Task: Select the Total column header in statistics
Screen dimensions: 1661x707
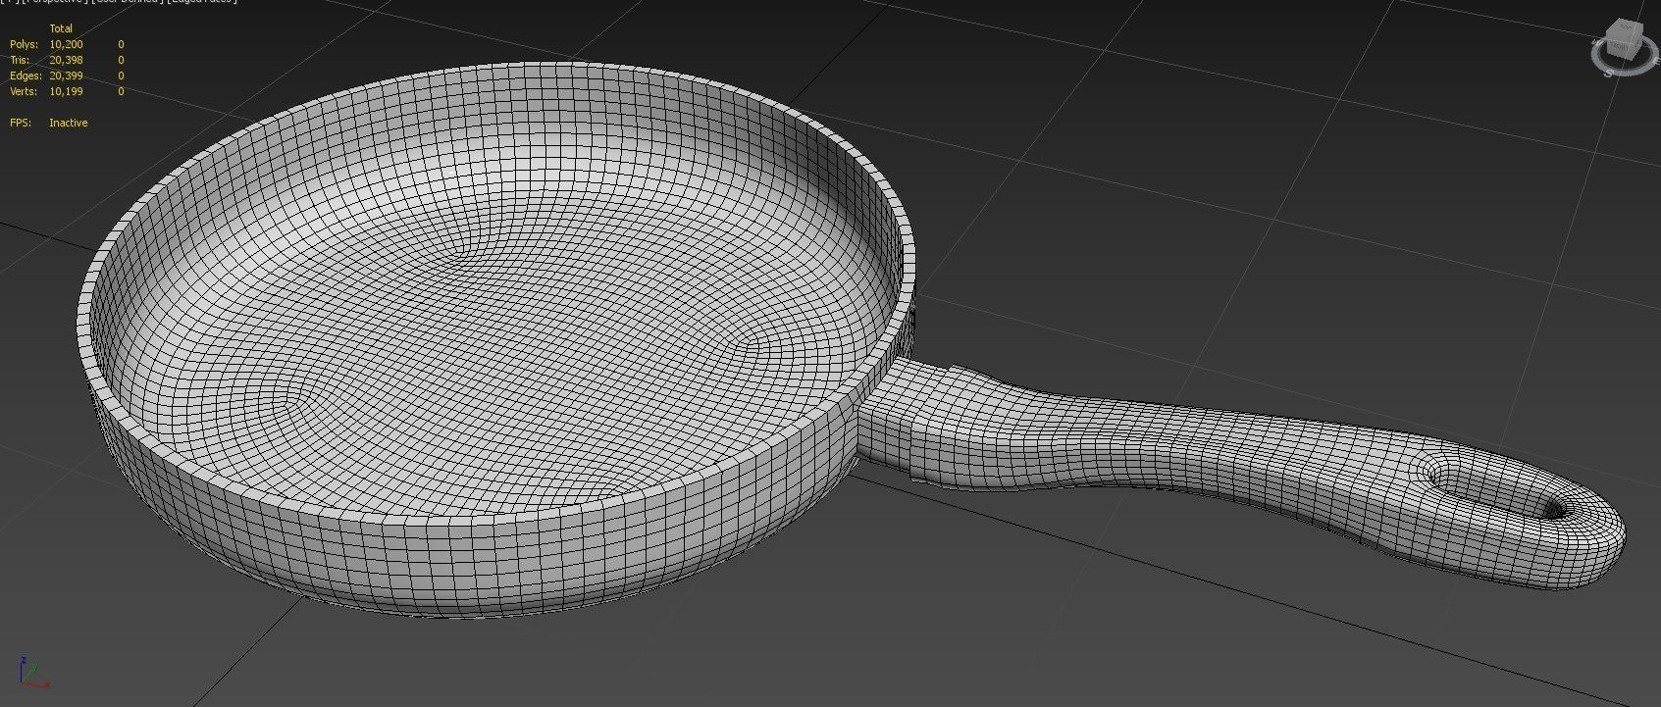Action: (x=61, y=28)
